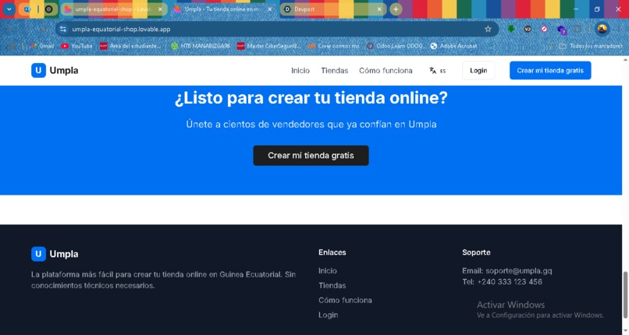Open the YouTube bookmark
The width and height of the screenshot is (629, 335).
pyautogui.click(x=76, y=46)
